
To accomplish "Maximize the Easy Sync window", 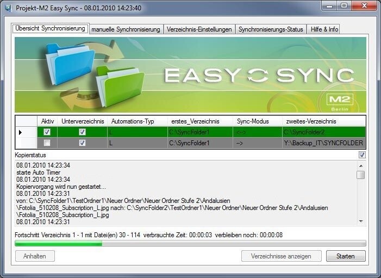I will [344, 6].
